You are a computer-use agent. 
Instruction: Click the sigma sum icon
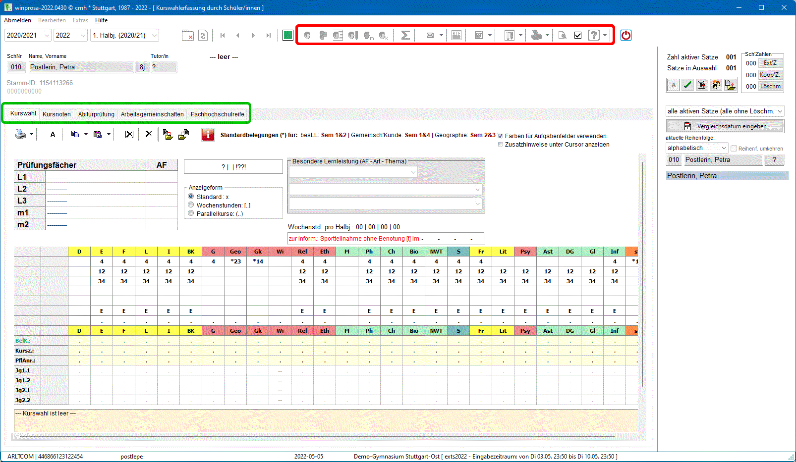405,35
